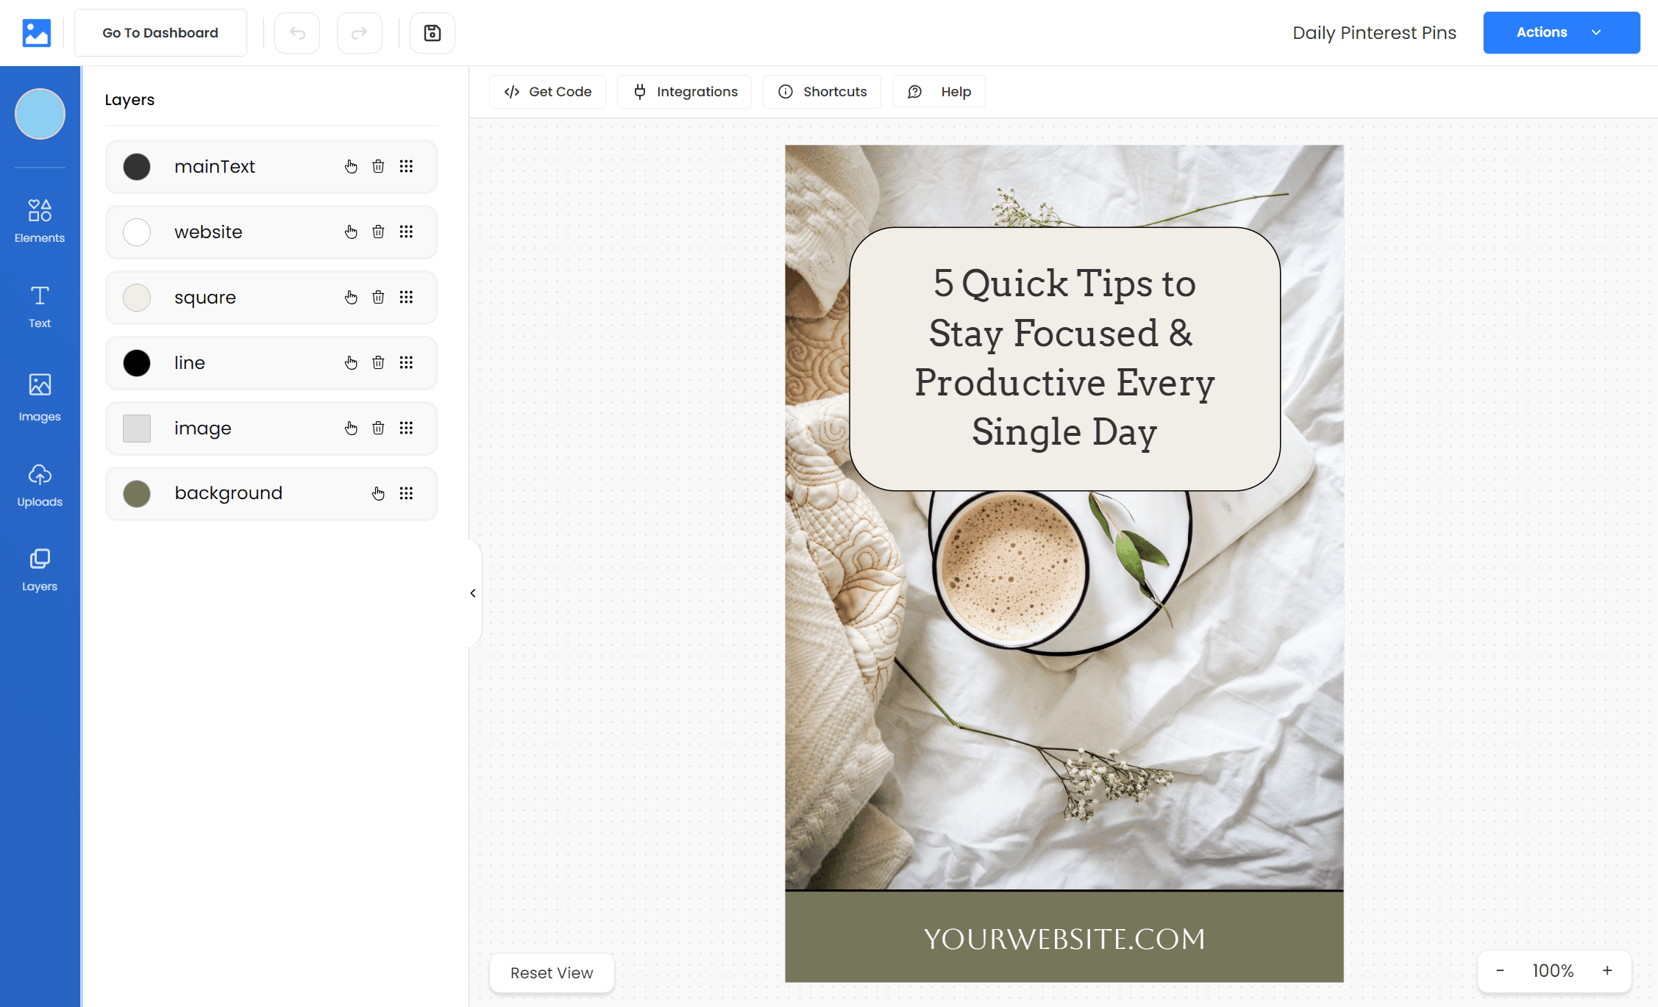Click the undo arrow icon
1658x1007 pixels.
click(x=297, y=32)
